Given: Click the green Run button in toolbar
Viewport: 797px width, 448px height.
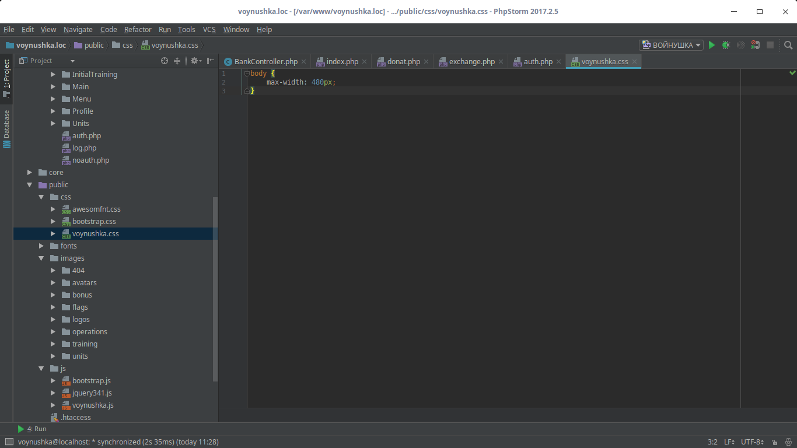Looking at the screenshot, I should click(711, 45).
